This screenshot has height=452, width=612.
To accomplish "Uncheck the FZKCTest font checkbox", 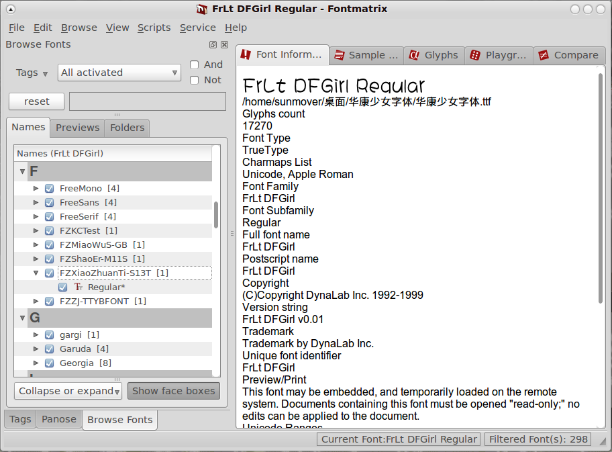I will click(x=49, y=231).
